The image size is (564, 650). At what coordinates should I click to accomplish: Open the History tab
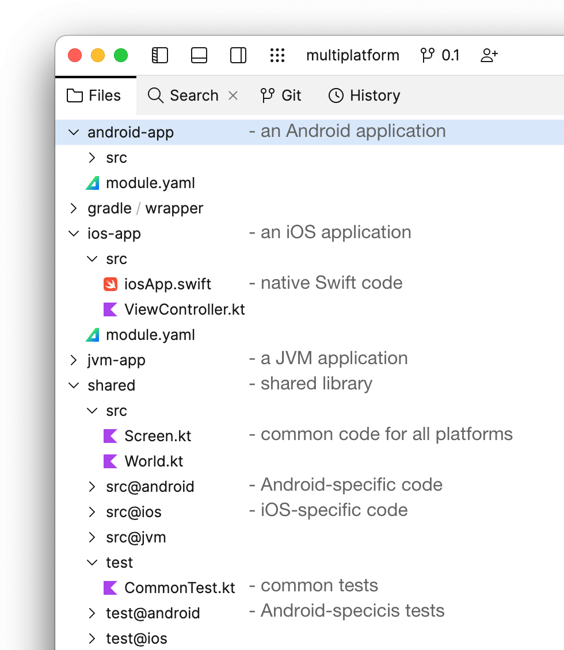[364, 95]
